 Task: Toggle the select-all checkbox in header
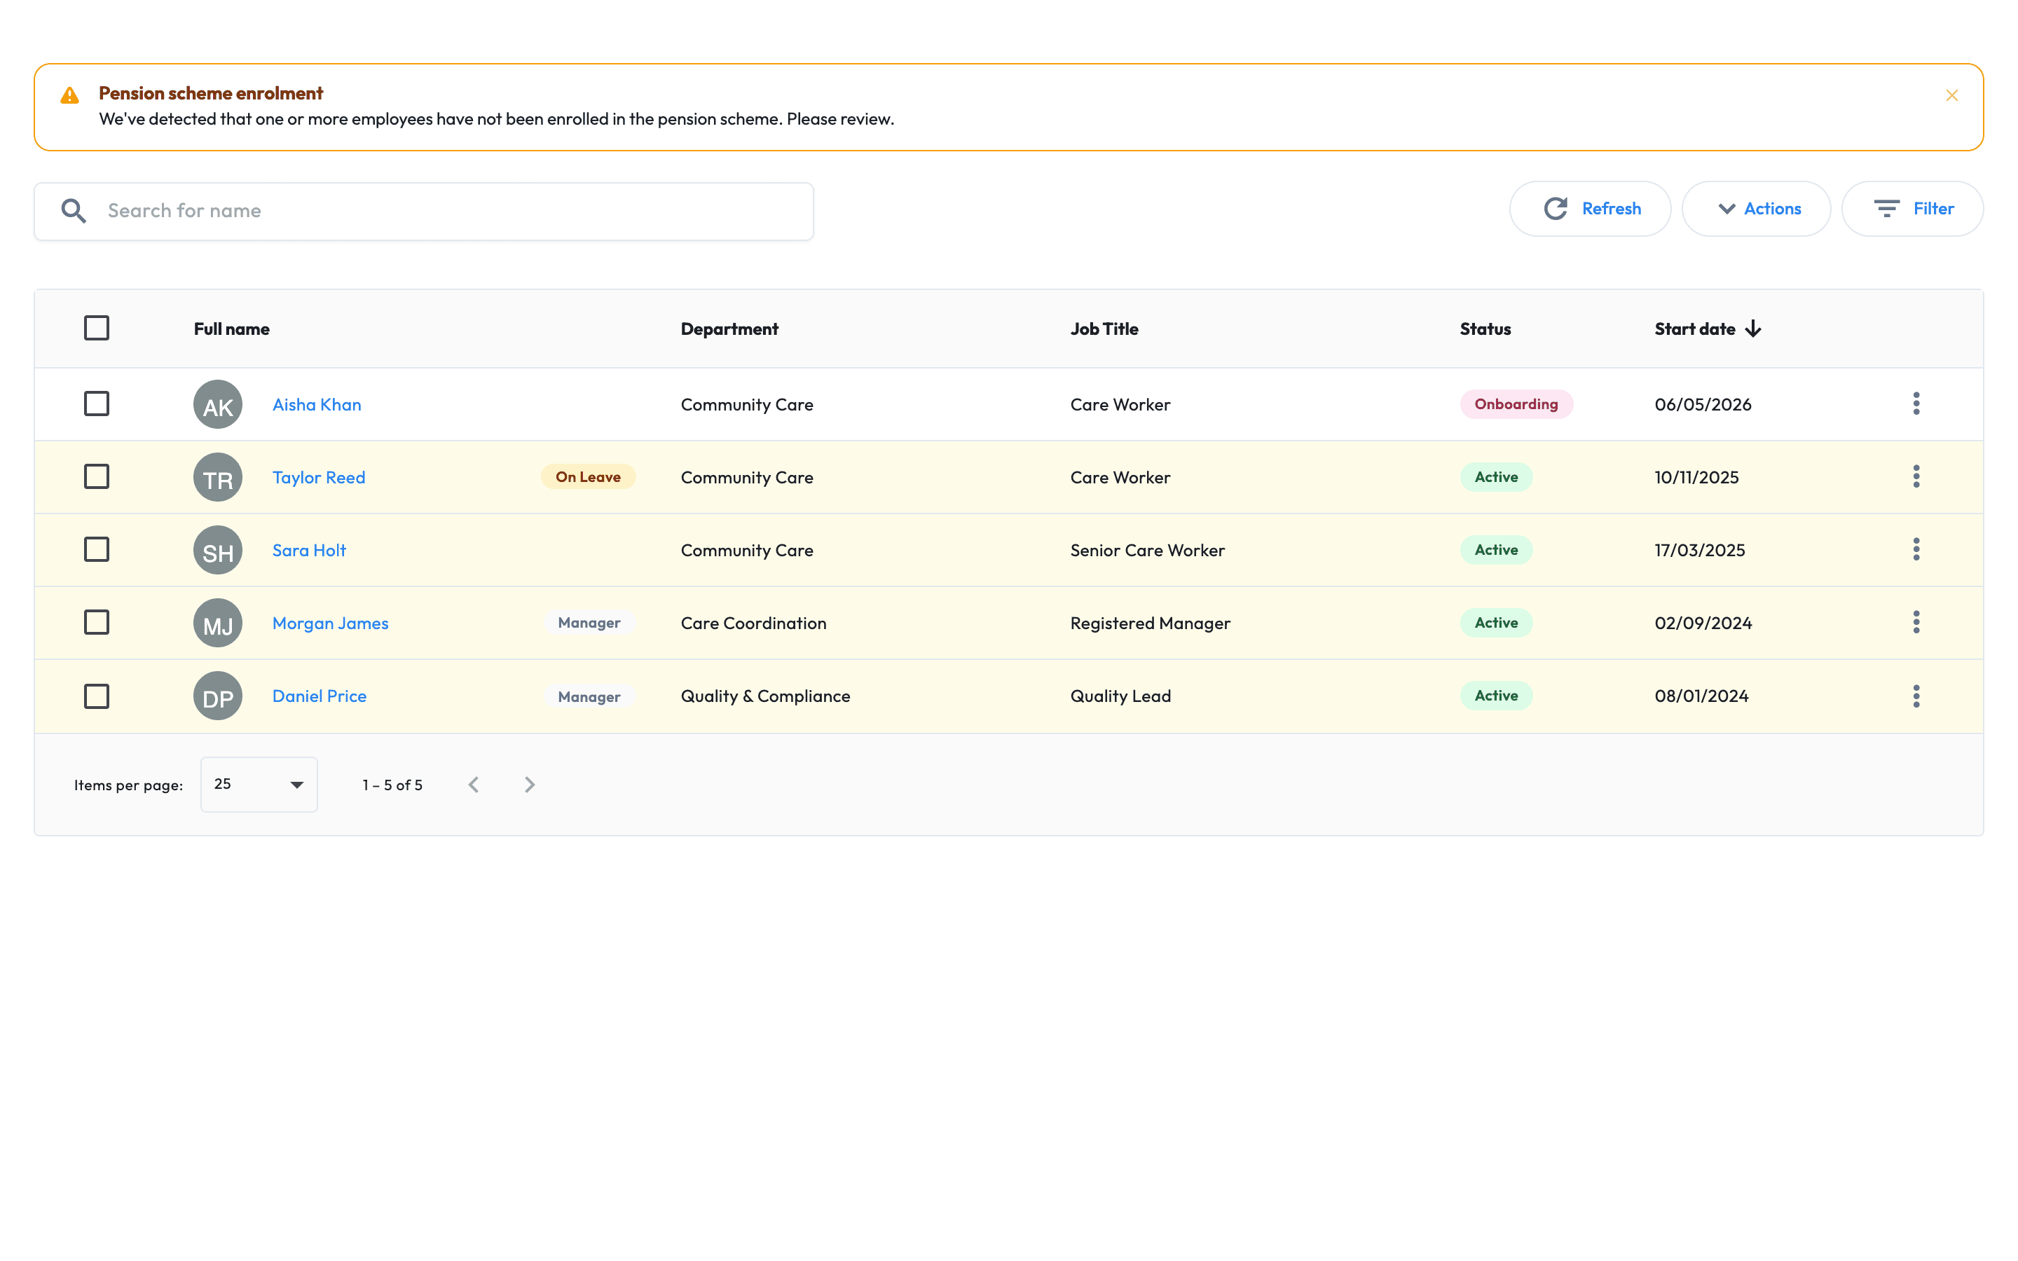click(x=97, y=328)
